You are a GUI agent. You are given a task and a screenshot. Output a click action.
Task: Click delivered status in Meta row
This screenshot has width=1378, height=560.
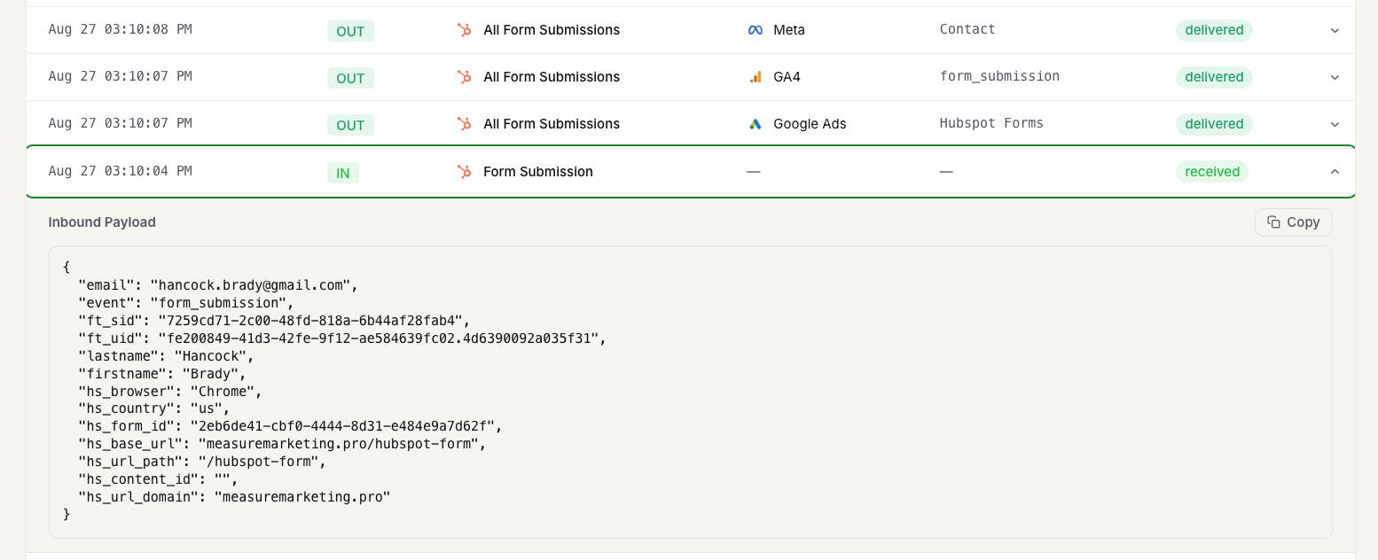click(x=1214, y=30)
